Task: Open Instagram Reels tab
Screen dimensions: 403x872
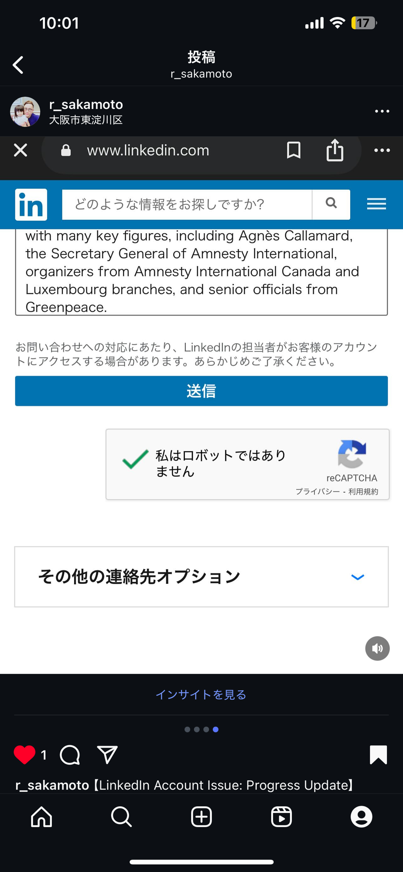Action: [x=281, y=817]
